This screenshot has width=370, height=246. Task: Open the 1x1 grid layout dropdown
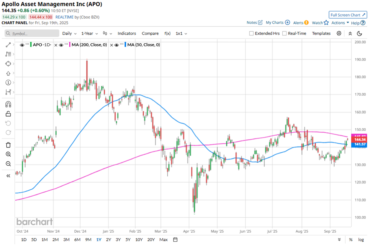click(181, 33)
